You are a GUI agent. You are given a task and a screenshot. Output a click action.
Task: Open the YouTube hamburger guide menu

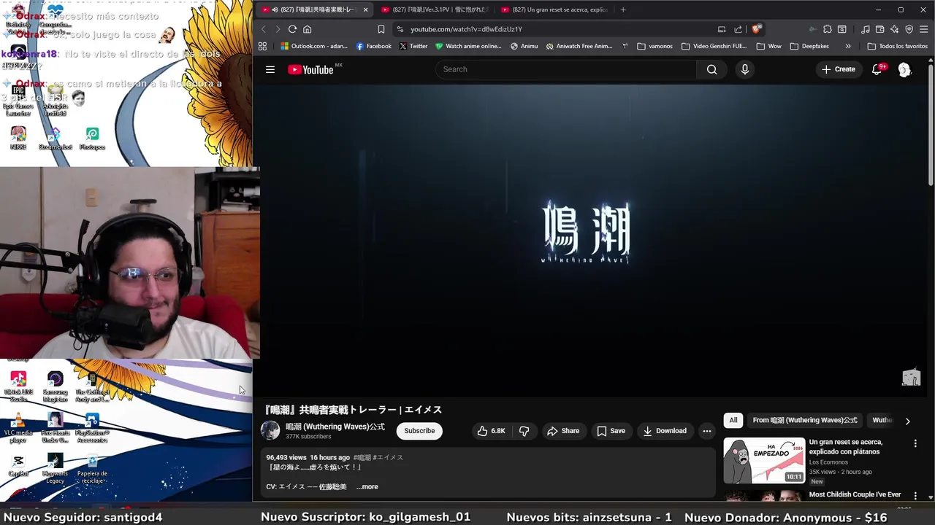click(x=270, y=69)
